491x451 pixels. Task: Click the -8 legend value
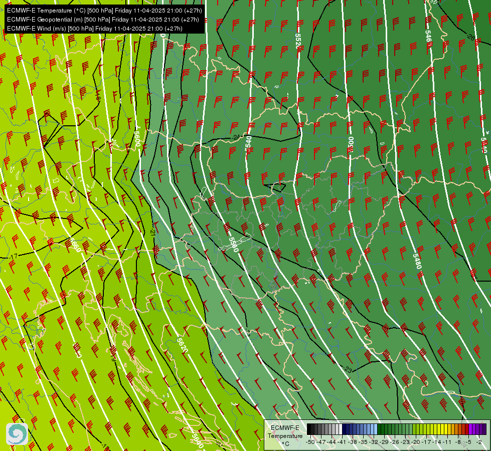pos(458,442)
